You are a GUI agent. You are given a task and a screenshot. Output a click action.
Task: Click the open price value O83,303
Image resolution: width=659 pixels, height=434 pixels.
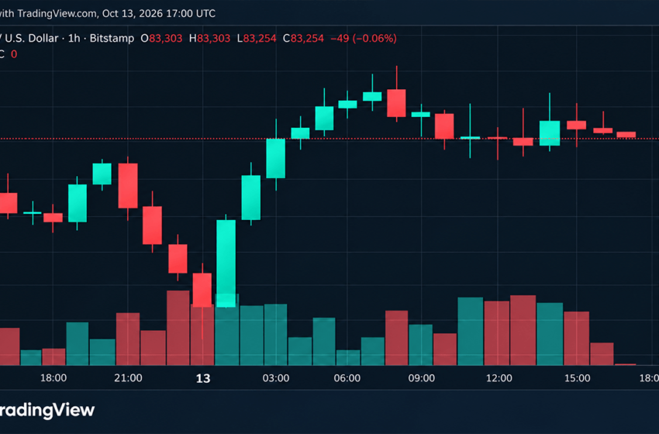tap(161, 39)
